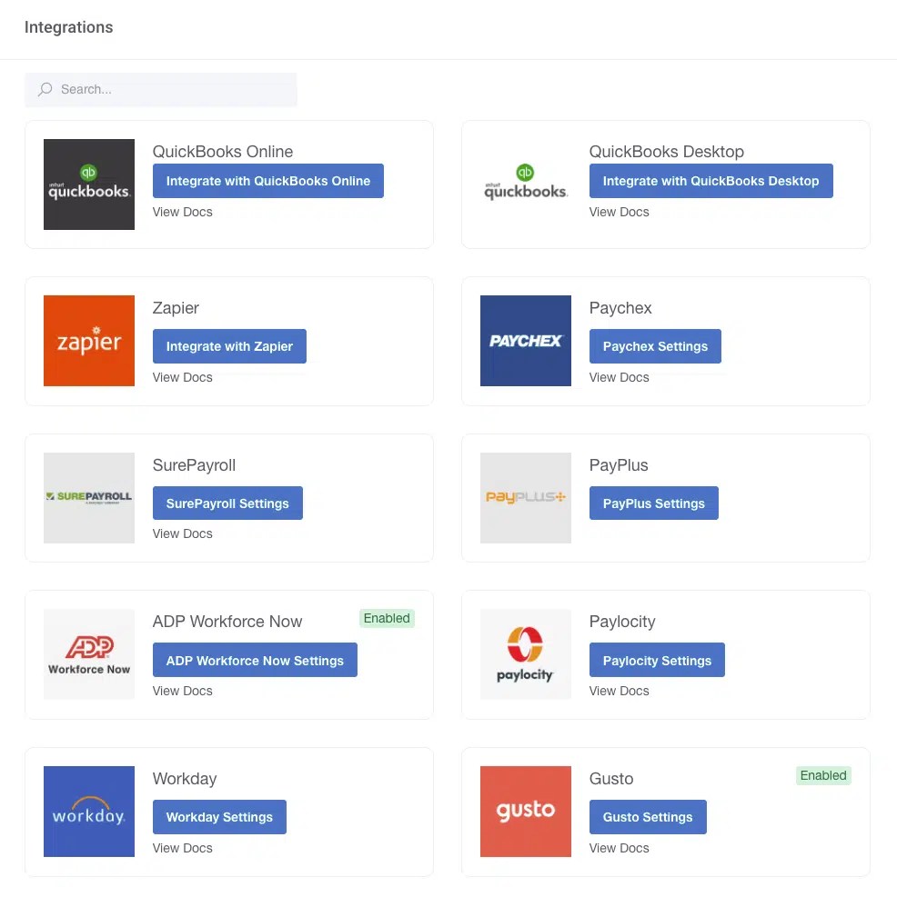
Task: Click the Workday logo tile
Action: point(89,812)
